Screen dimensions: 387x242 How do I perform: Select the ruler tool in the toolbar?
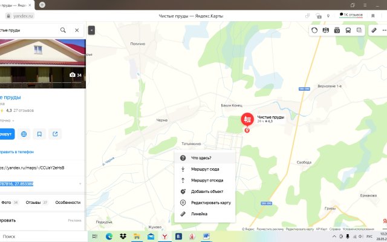[374, 30]
